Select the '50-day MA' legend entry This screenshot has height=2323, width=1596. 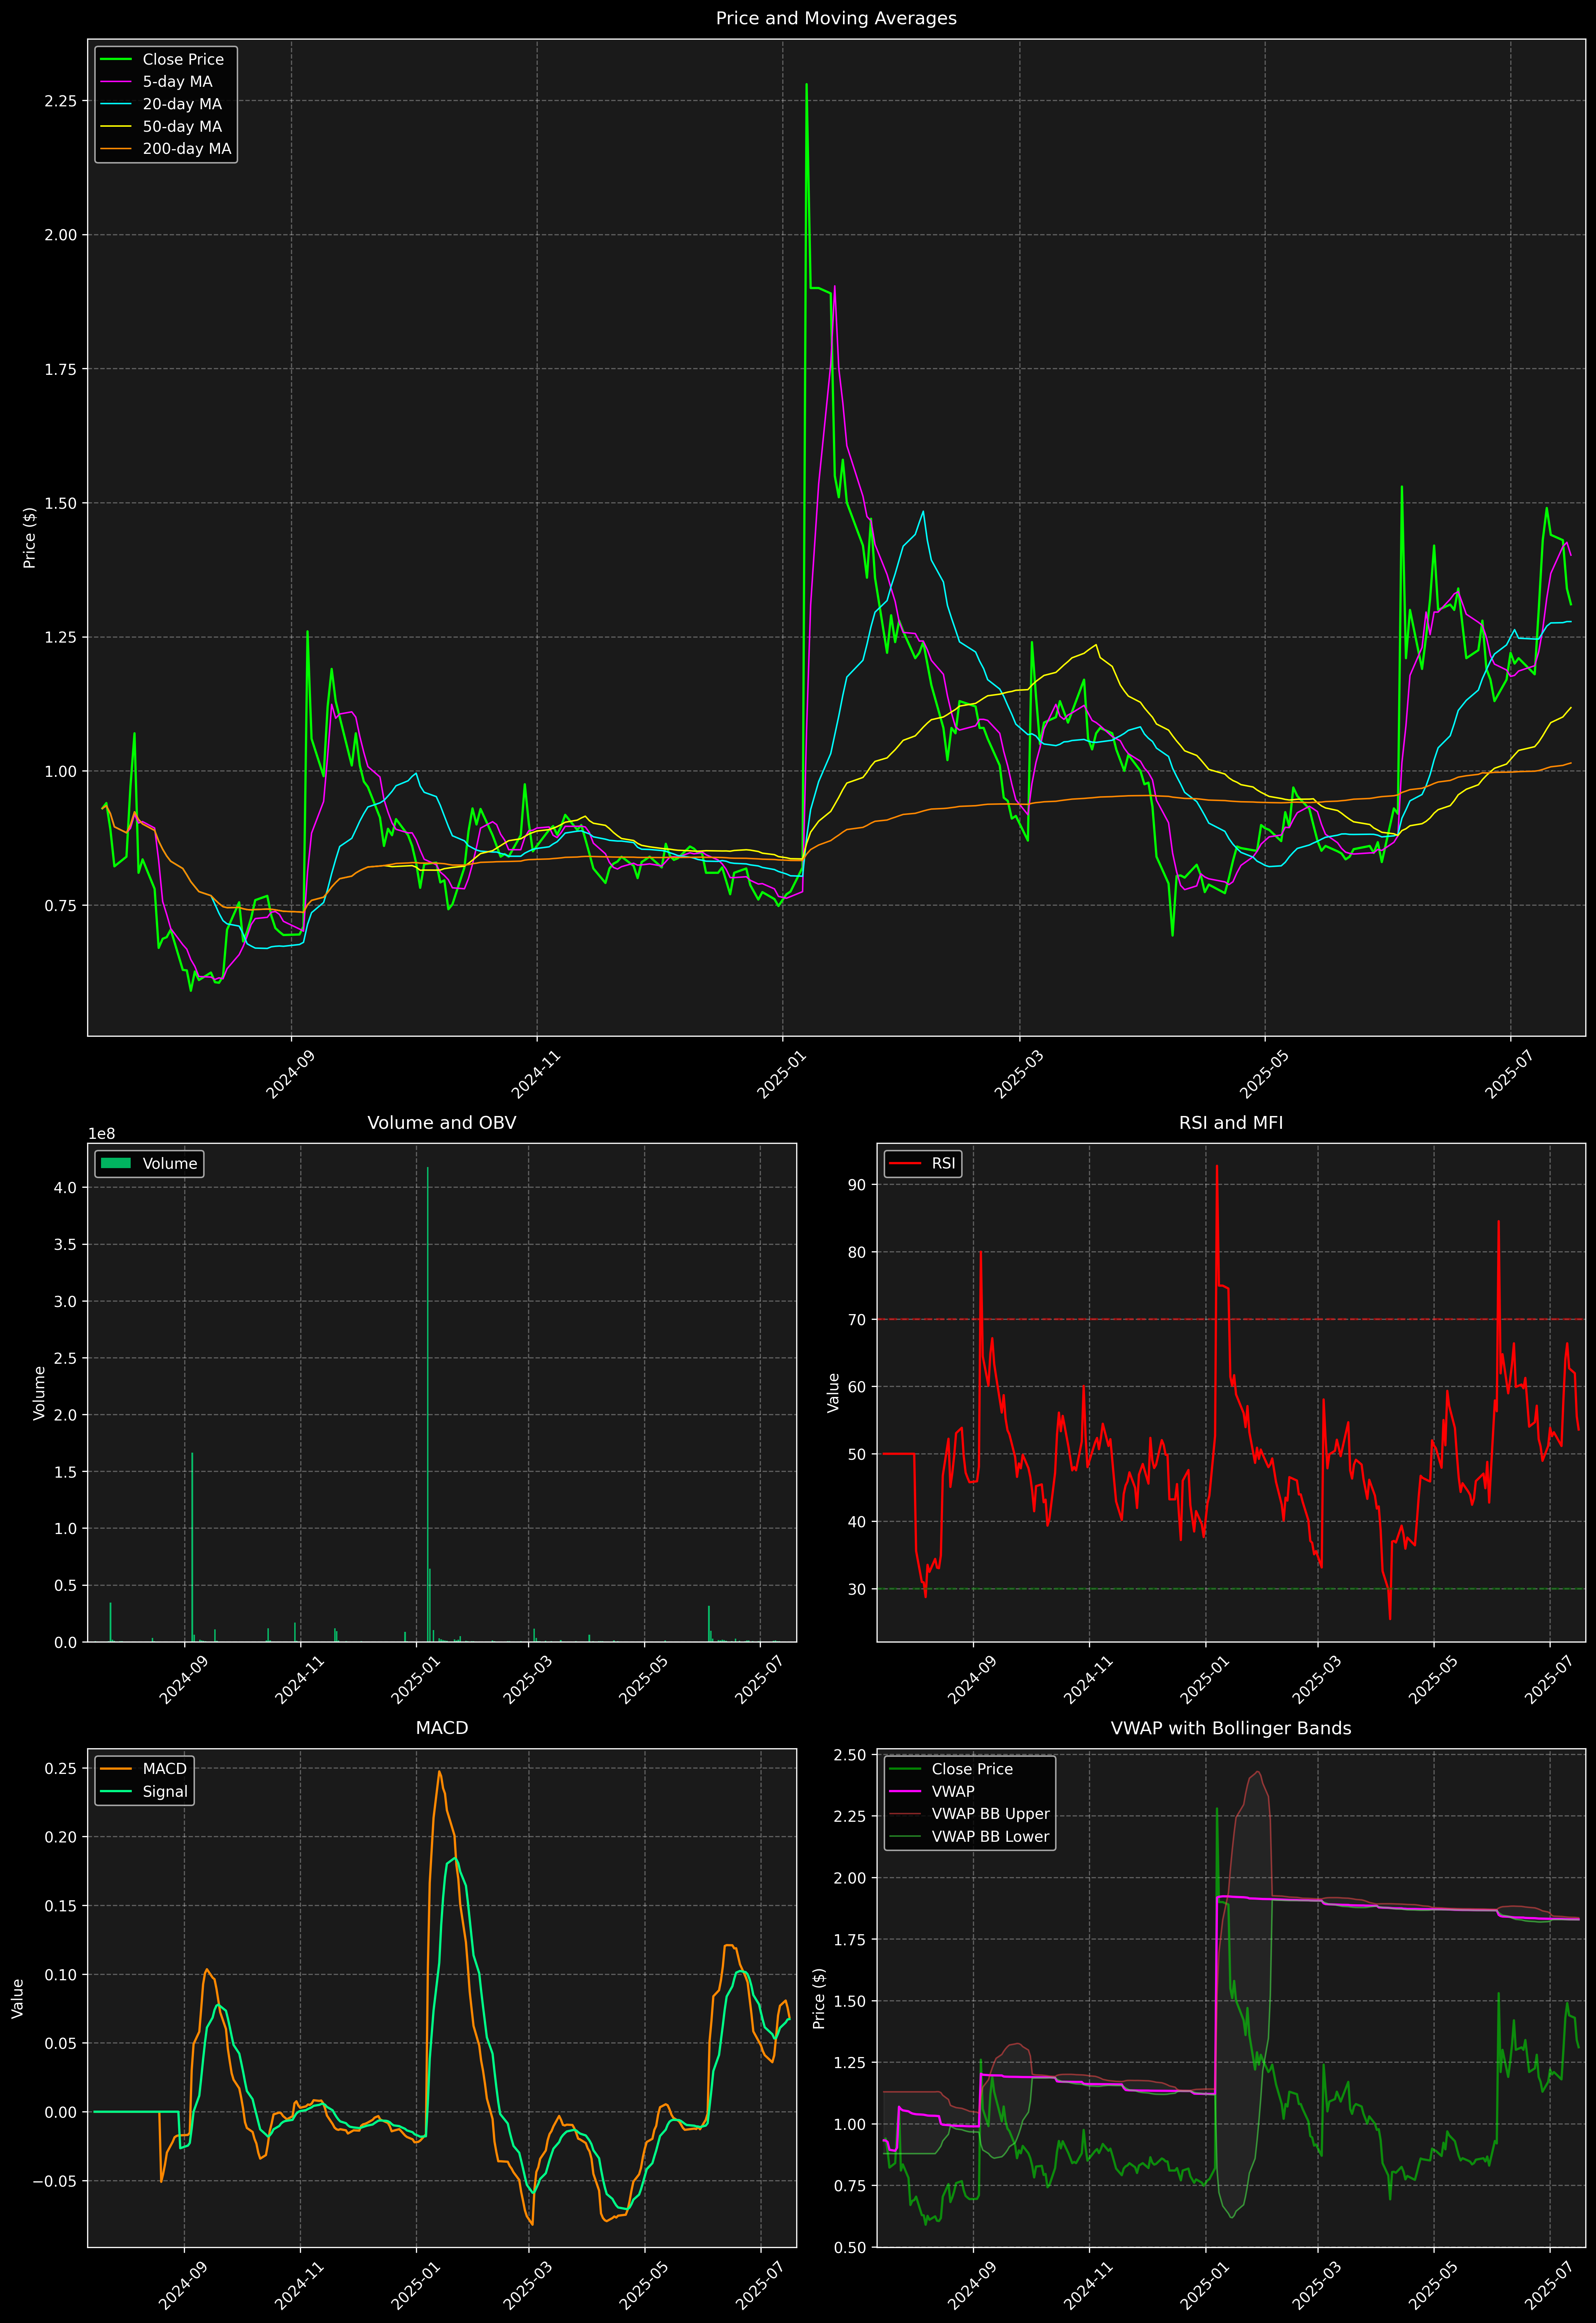coord(182,127)
